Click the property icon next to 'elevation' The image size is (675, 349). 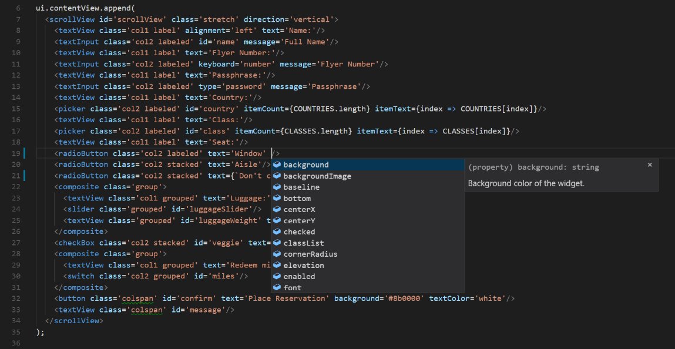click(277, 265)
